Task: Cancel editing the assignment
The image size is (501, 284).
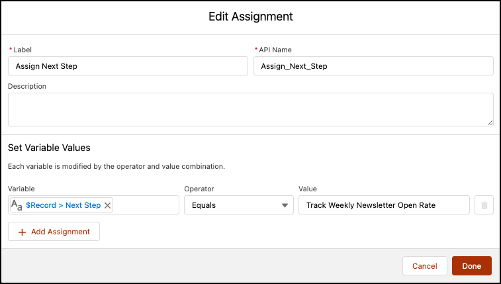Action: click(x=424, y=265)
